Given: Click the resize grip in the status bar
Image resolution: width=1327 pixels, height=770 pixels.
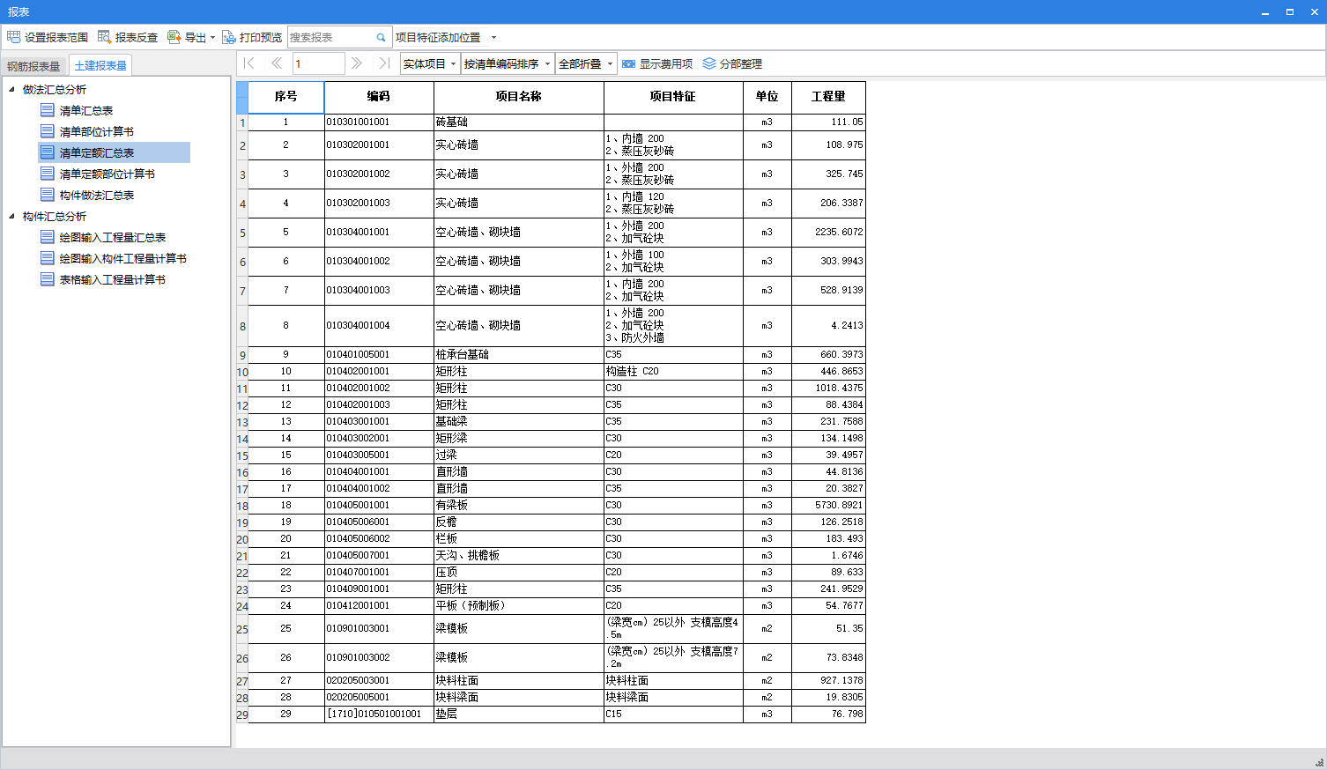Looking at the screenshot, I should pyautogui.click(x=1319, y=763).
